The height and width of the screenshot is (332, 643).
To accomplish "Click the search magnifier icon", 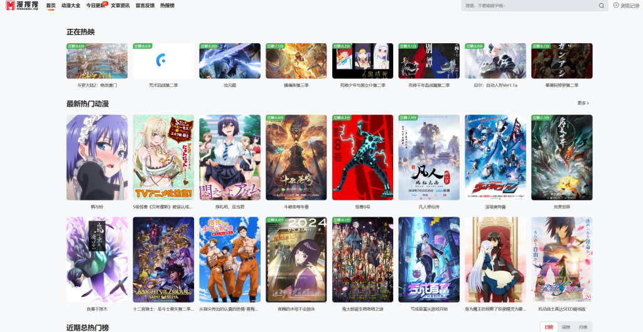I will [601, 6].
